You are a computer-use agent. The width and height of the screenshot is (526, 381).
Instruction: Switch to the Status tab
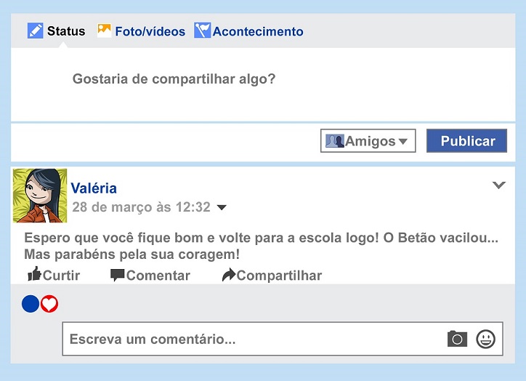[x=57, y=31]
